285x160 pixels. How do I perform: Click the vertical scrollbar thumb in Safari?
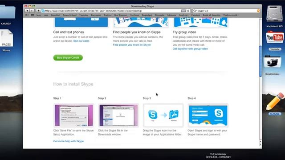tap(261, 61)
